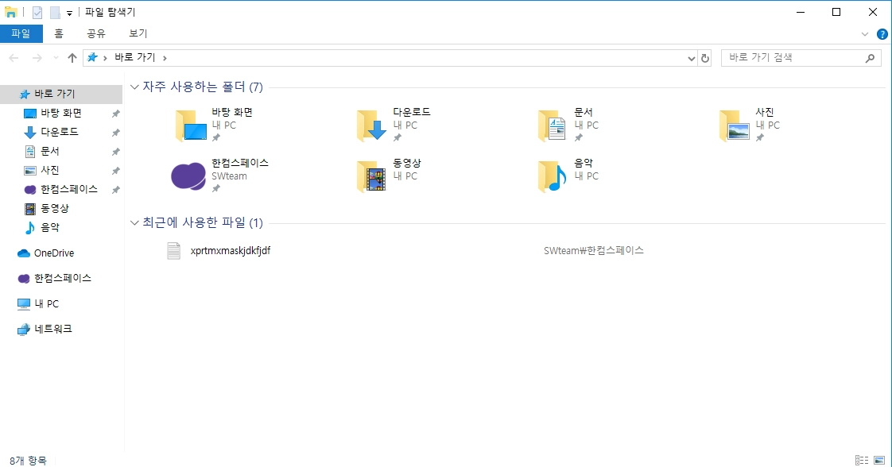
Task: Expand the ribbon with the chevron
Action: click(x=865, y=34)
